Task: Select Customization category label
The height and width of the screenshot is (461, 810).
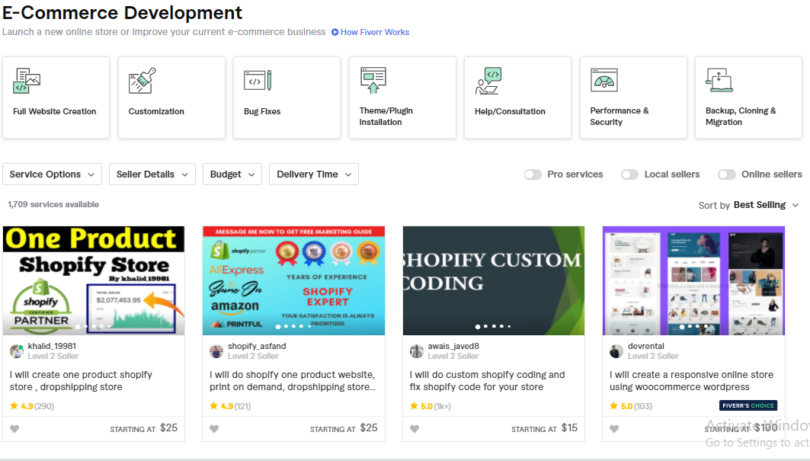Action: click(x=156, y=112)
